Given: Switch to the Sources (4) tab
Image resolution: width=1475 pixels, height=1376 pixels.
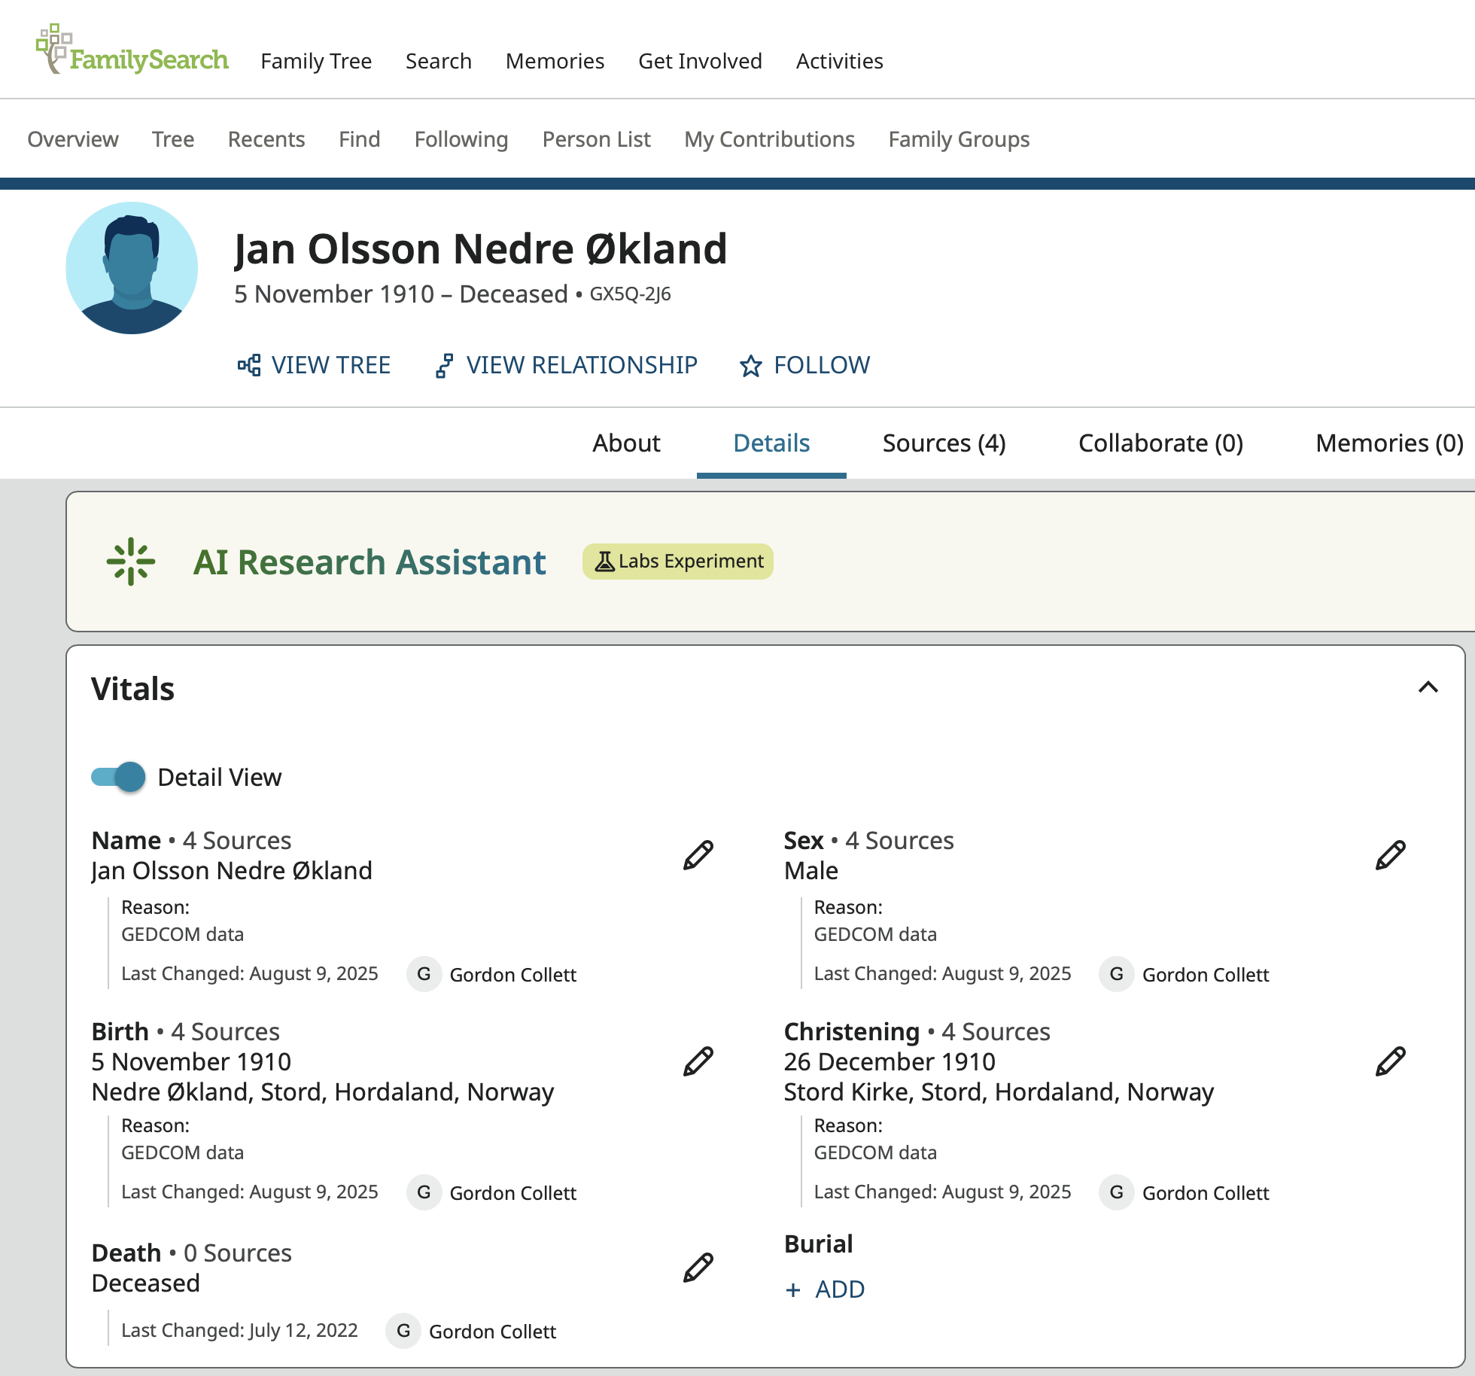Looking at the screenshot, I should point(944,443).
